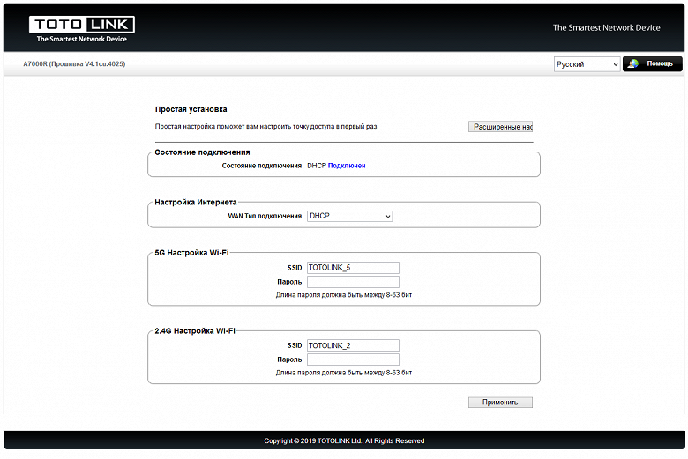Image resolution: width=688 pixels, height=459 pixels.
Task: Click the 5G SSID field TOTOLINK_5
Action: pyautogui.click(x=353, y=268)
